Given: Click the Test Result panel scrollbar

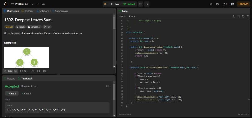Looking at the screenshot, I should pyautogui.click(x=114, y=92).
